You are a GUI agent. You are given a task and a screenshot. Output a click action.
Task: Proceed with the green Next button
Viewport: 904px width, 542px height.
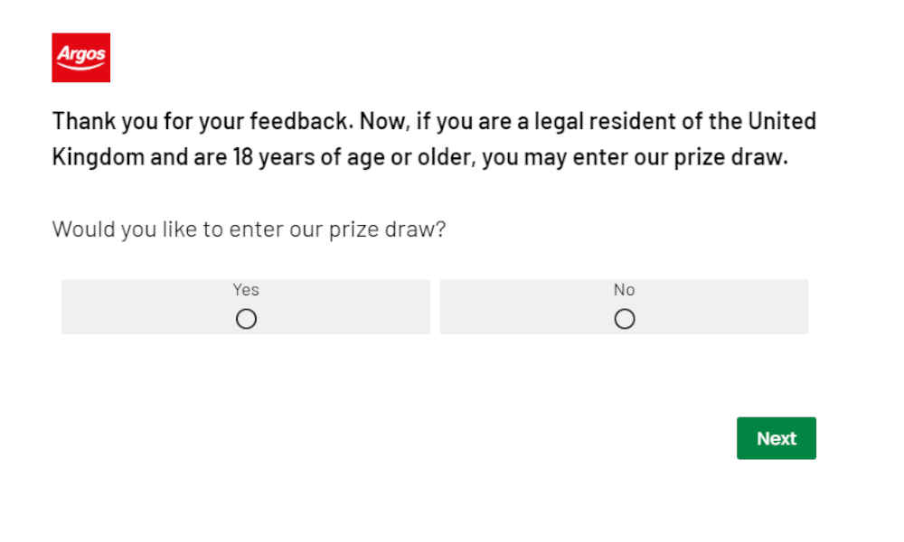click(776, 438)
